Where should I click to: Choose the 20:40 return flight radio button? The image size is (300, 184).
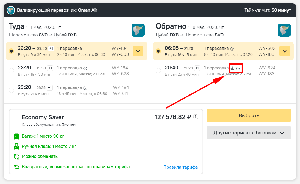coord(158,71)
